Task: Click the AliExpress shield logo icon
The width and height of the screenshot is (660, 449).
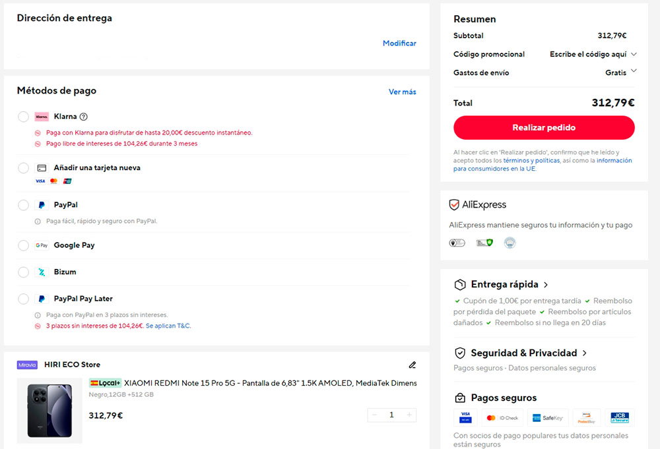Action: [454, 205]
